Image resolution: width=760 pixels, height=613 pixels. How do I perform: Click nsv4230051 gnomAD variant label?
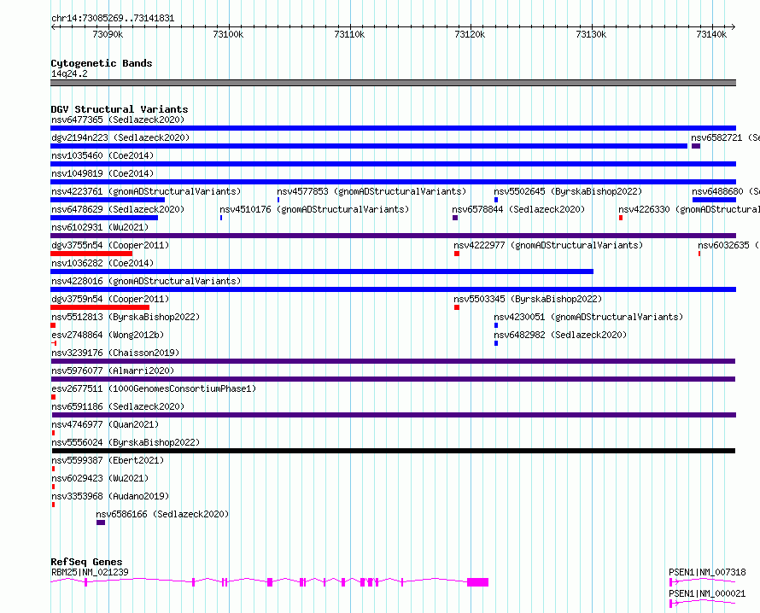point(588,317)
